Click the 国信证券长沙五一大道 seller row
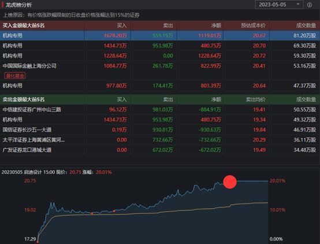Screen dimensions: 320x244 coord(160,130)
